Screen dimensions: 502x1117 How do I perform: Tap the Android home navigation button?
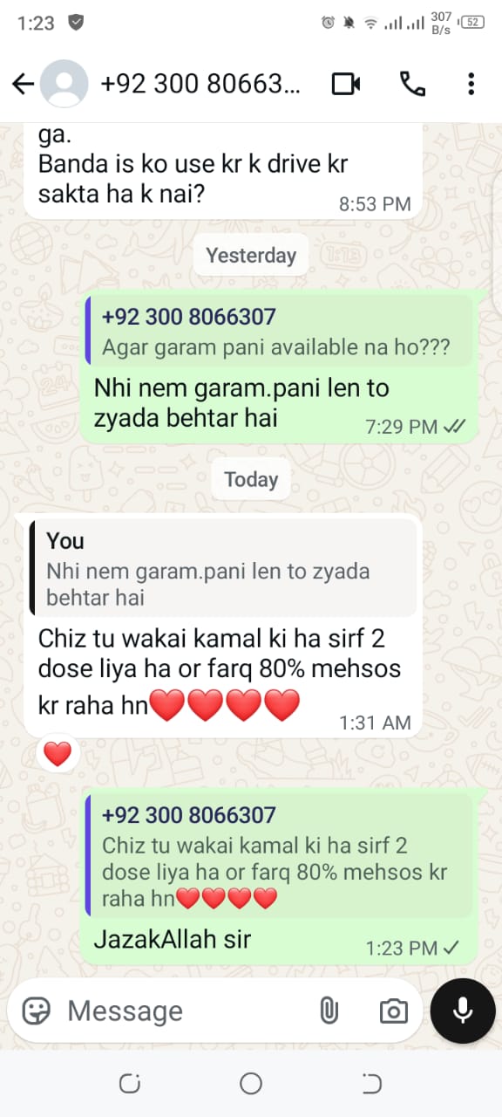point(251,1084)
